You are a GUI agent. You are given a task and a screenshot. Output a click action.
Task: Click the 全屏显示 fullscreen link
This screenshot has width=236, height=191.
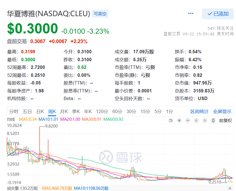(222, 111)
